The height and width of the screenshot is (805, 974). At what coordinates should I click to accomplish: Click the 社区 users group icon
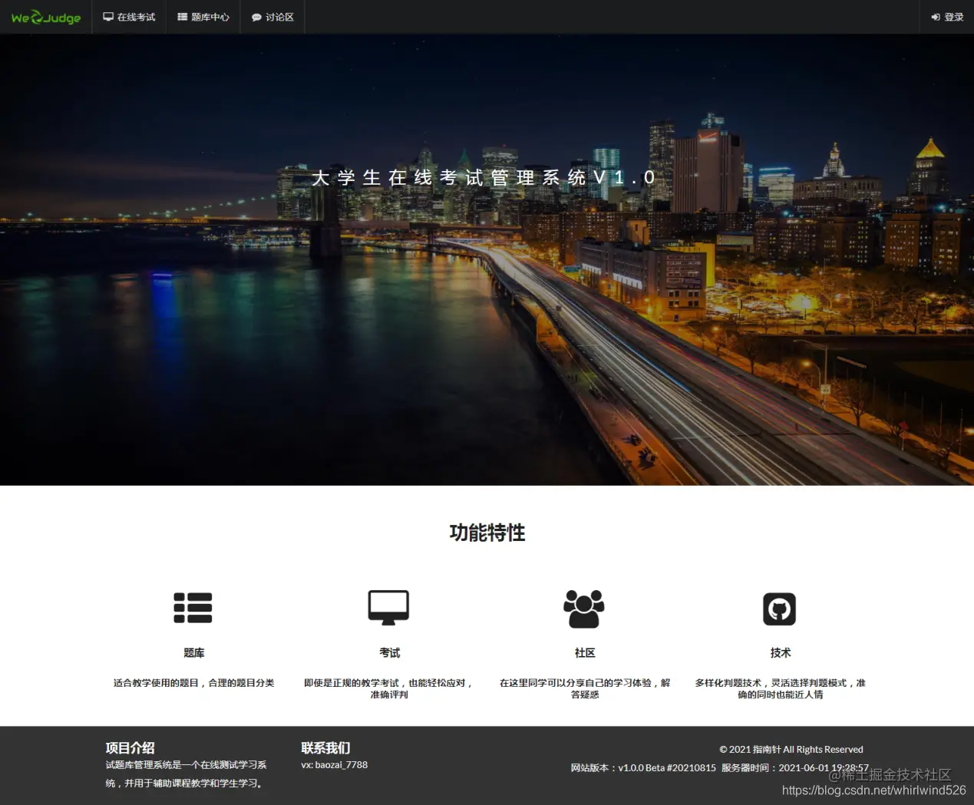(x=584, y=609)
